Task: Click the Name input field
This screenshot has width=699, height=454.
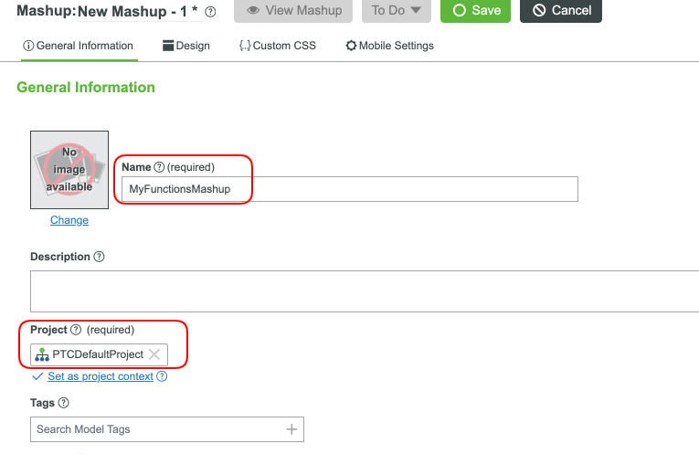Action: point(350,189)
